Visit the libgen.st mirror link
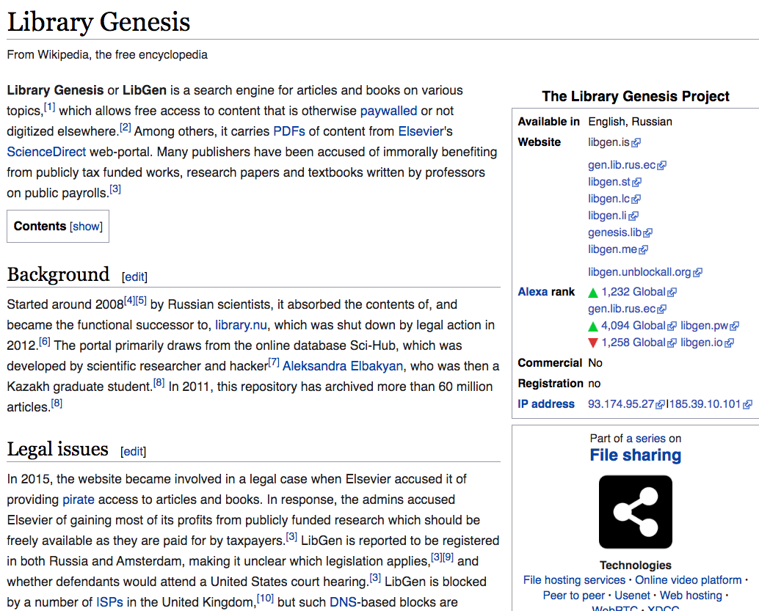Image resolution: width=759 pixels, height=611 pixels. point(609,182)
